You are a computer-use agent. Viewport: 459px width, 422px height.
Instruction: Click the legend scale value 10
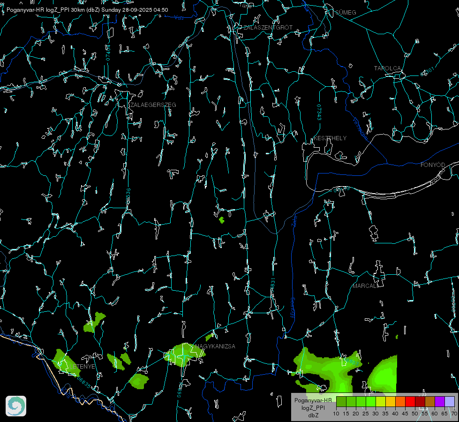(x=336, y=414)
